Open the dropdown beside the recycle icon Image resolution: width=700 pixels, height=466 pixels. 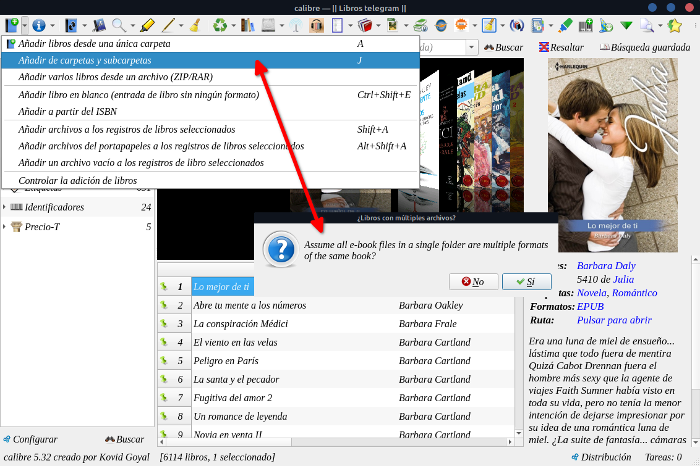234,25
